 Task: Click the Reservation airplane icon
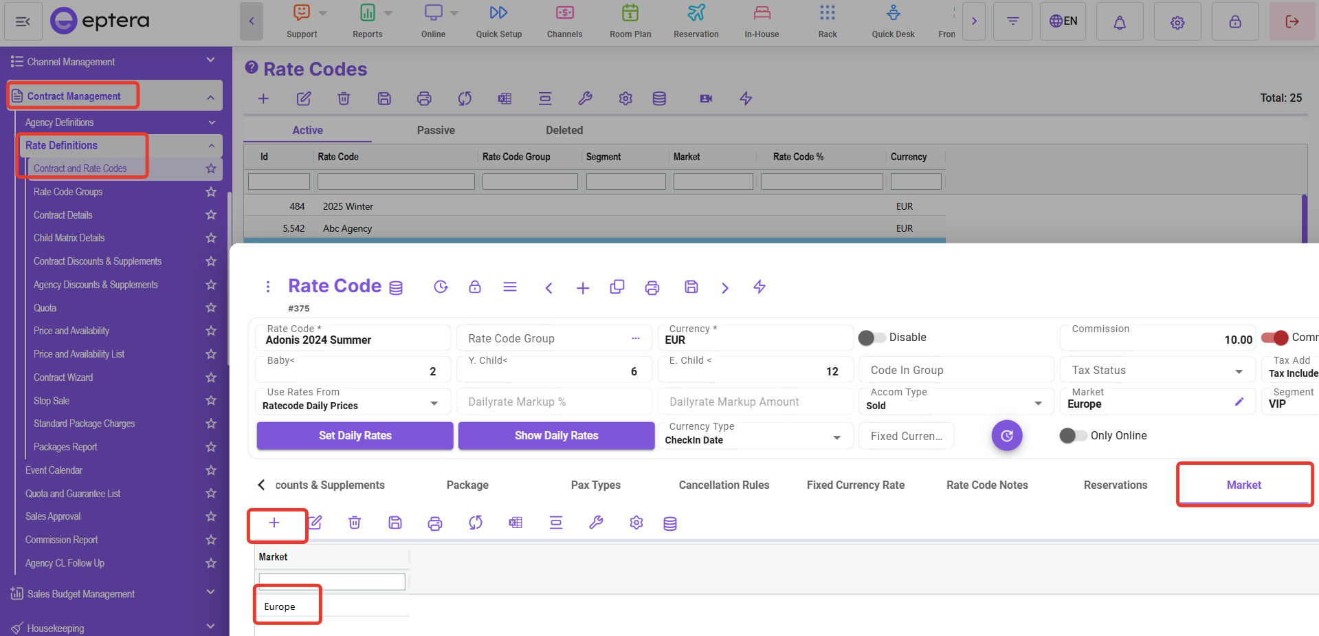696,21
